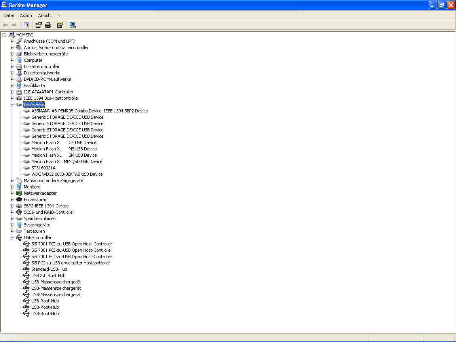The height and width of the screenshot is (342, 456).
Task: Restore down the Geräte-Manager window
Action: coord(442,5)
